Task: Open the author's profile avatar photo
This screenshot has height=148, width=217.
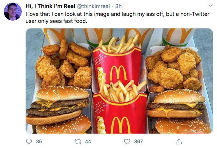Action: point(13,12)
